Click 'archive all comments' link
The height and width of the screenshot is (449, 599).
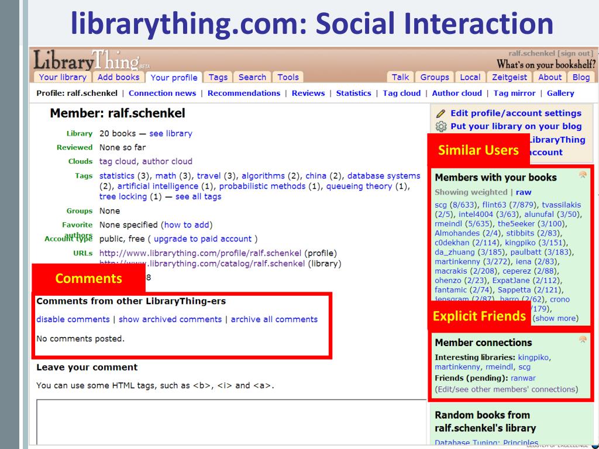(x=274, y=320)
